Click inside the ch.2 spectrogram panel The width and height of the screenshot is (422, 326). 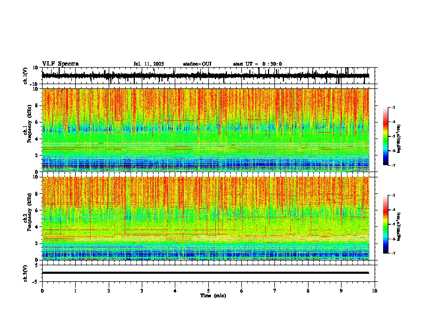click(x=206, y=218)
